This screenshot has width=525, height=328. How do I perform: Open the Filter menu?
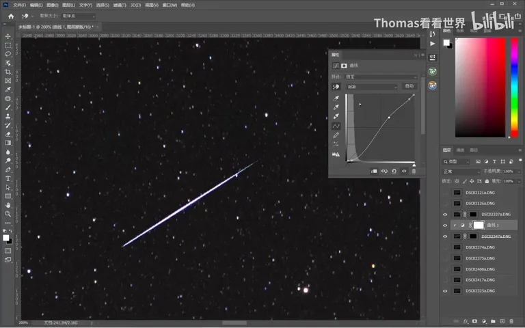120,5
